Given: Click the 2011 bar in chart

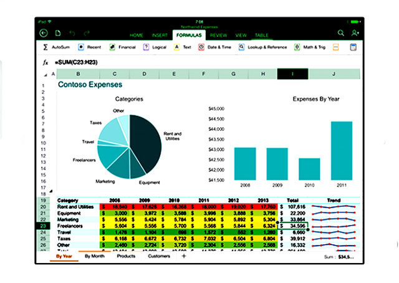Looking at the screenshot, I should 342,151.
